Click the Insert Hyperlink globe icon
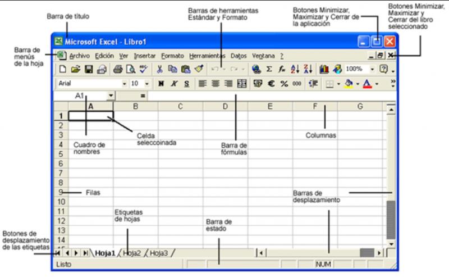 click(256, 69)
